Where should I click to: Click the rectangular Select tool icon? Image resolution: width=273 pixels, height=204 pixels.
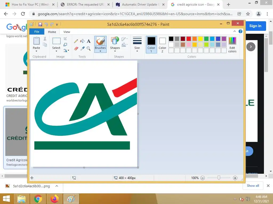(x=57, y=41)
